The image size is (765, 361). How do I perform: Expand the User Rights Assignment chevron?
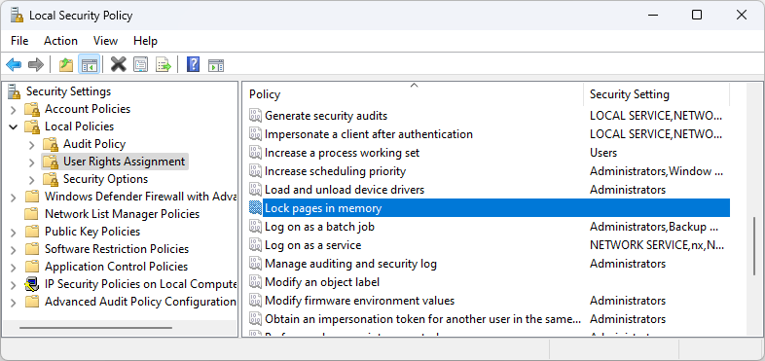[32, 162]
